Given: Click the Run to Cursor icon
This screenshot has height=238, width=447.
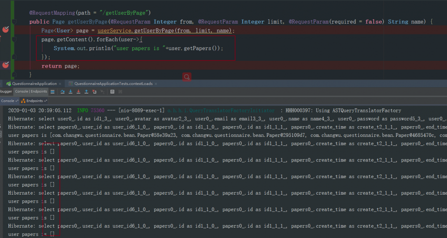Looking at the screenshot, I should 103,92.
